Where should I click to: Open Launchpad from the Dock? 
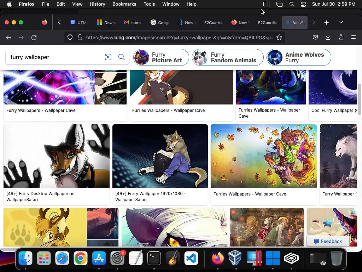(43, 258)
